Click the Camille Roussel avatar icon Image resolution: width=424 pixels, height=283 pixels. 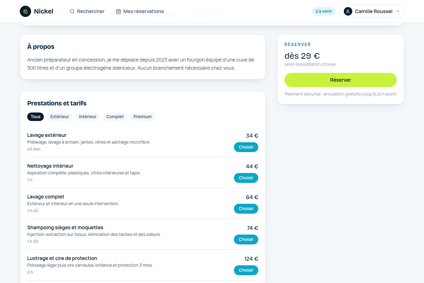pyautogui.click(x=348, y=11)
